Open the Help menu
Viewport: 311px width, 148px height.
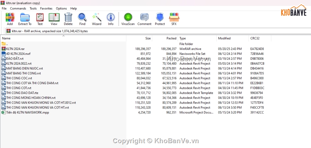pyautogui.click(x=74, y=8)
